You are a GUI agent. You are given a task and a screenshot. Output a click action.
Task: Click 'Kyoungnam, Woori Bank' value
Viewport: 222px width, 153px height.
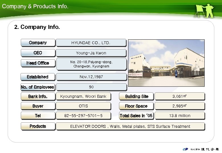[x=83, y=96]
